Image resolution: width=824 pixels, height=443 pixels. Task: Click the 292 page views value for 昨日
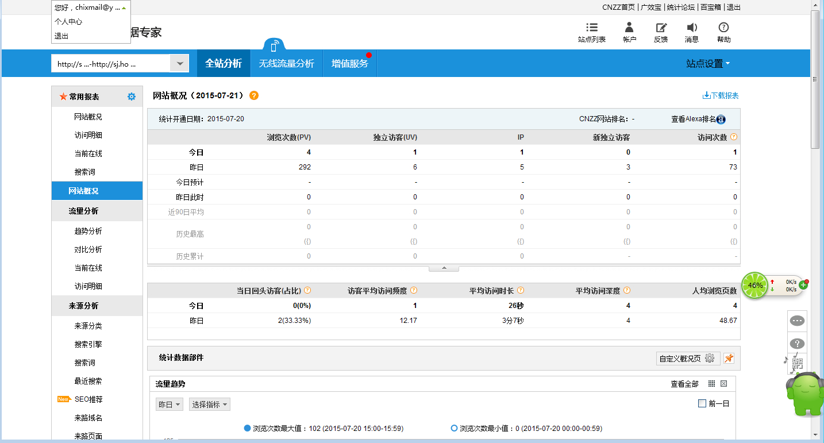[x=305, y=167]
